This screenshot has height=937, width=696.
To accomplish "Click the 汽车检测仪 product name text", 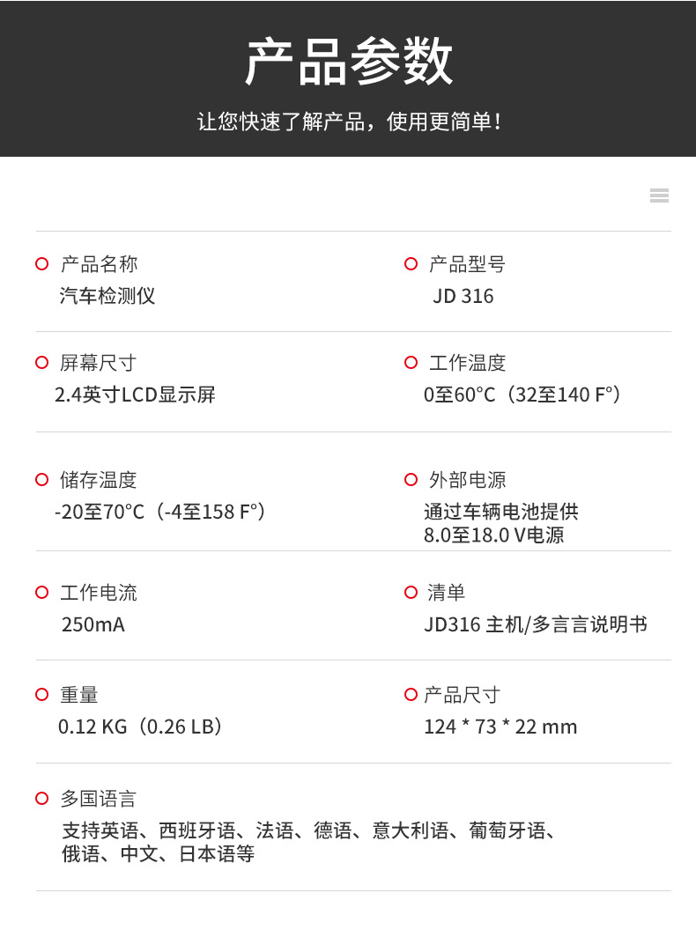I will [x=107, y=296].
